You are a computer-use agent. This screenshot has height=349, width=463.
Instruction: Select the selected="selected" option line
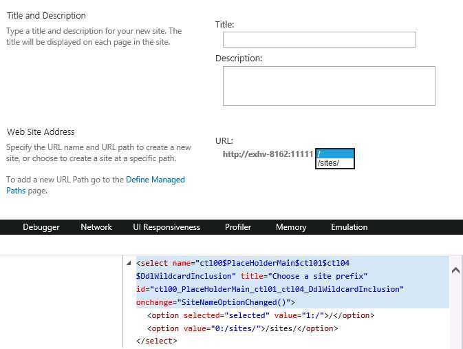(261, 315)
